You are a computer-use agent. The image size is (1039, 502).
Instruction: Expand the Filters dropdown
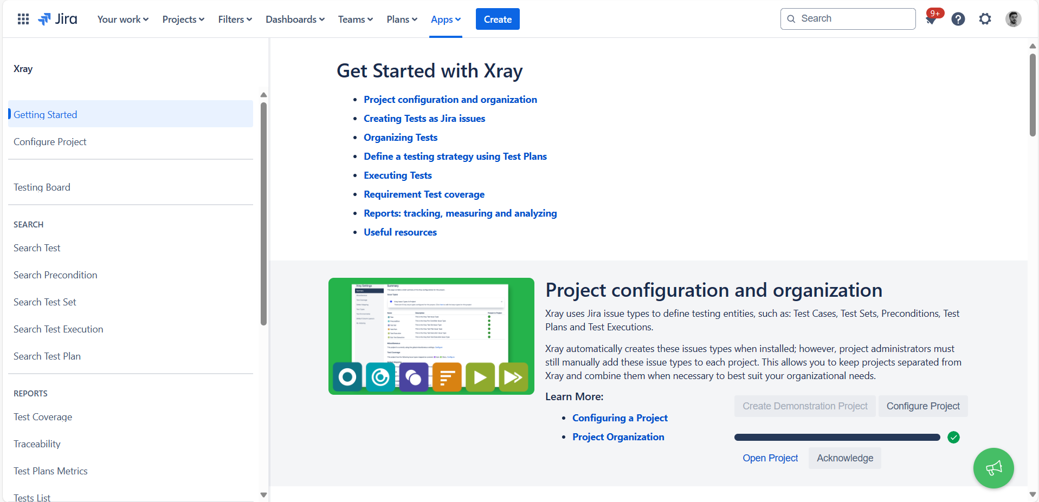(x=235, y=19)
